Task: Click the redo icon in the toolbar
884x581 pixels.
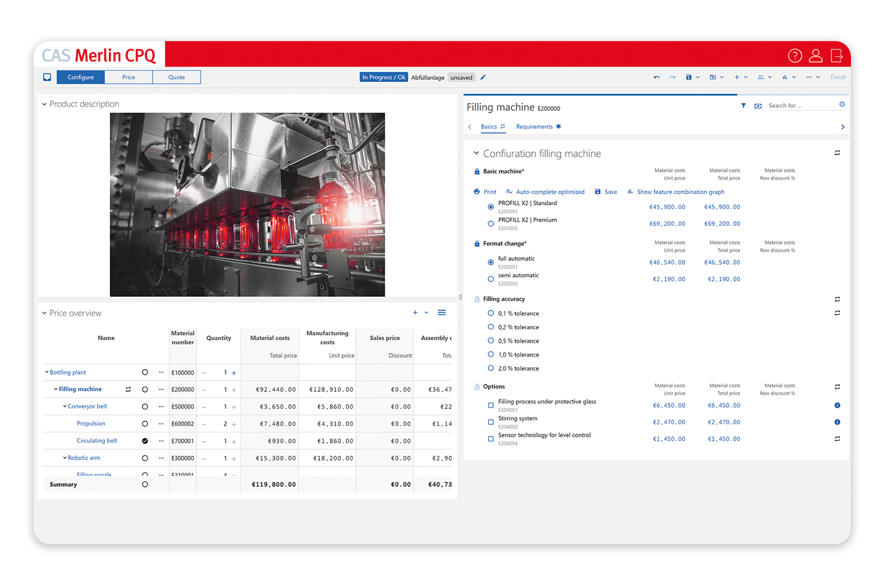Action: pyautogui.click(x=672, y=77)
